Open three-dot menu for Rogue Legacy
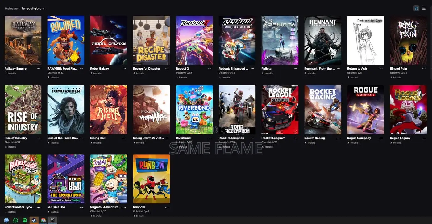This screenshot has height=224, width=432. pos(424,138)
